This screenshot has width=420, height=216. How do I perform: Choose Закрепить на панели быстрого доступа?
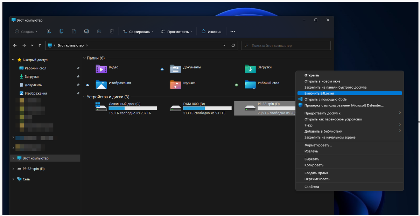(x=349, y=87)
